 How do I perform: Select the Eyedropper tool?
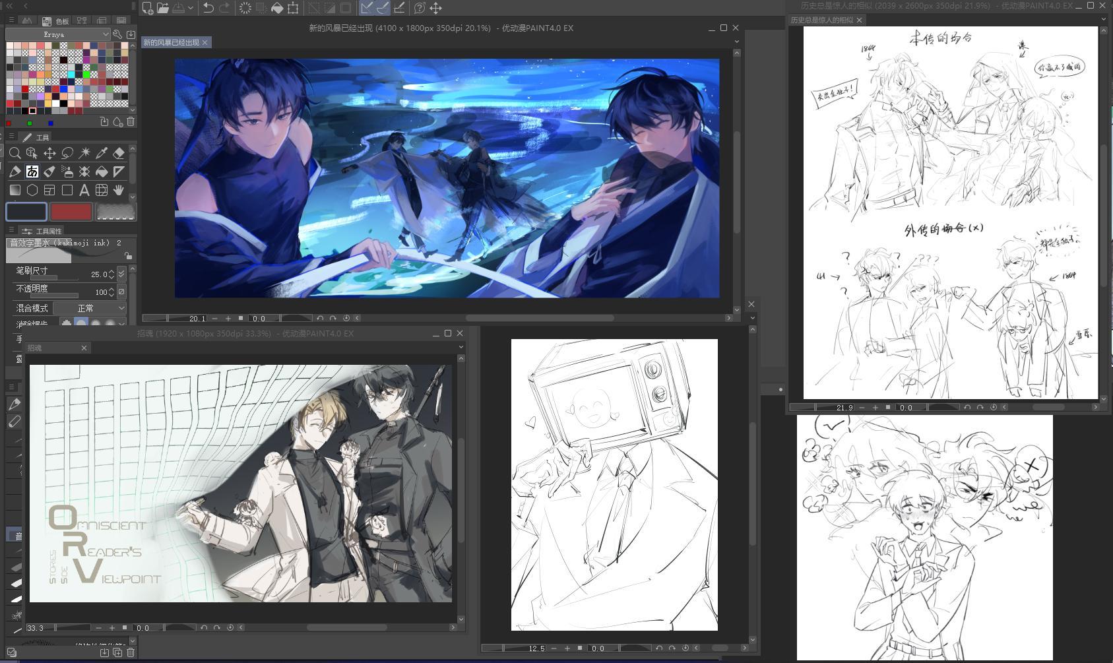coord(102,153)
